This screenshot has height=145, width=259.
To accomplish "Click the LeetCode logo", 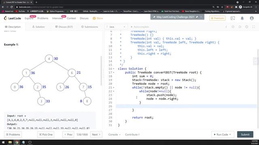I will tap(13, 18).
